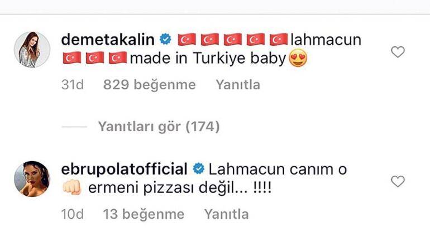Like demetakalin's lahmacun comment with the heart
Image resolution: width=430 pixels, height=241 pixels.
tap(398, 52)
